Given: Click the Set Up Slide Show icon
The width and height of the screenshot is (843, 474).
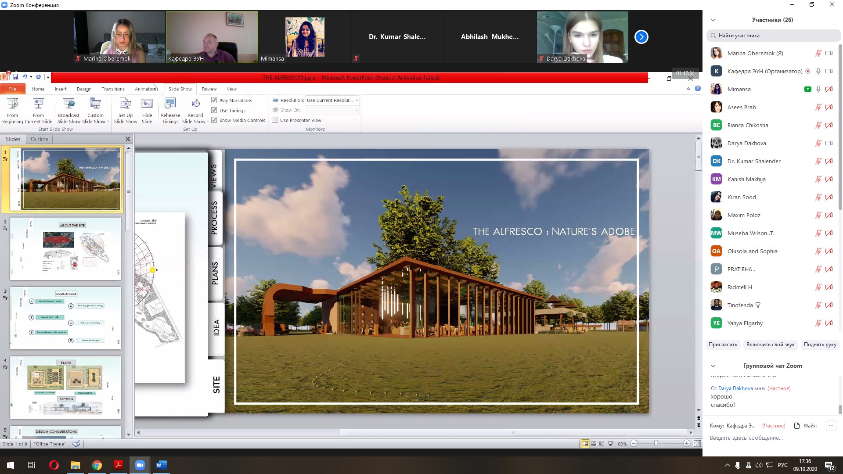Looking at the screenshot, I should click(126, 104).
